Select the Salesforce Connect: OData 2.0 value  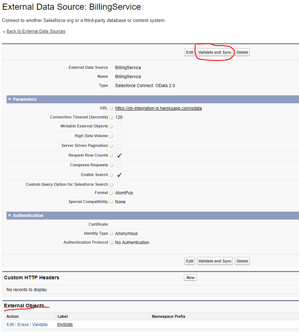coord(145,86)
